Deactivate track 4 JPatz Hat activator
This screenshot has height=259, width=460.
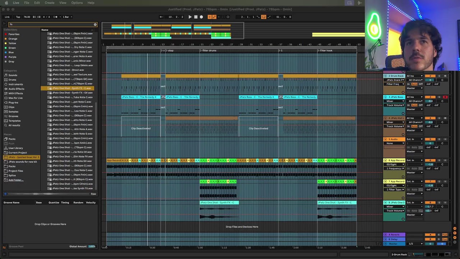(430, 118)
